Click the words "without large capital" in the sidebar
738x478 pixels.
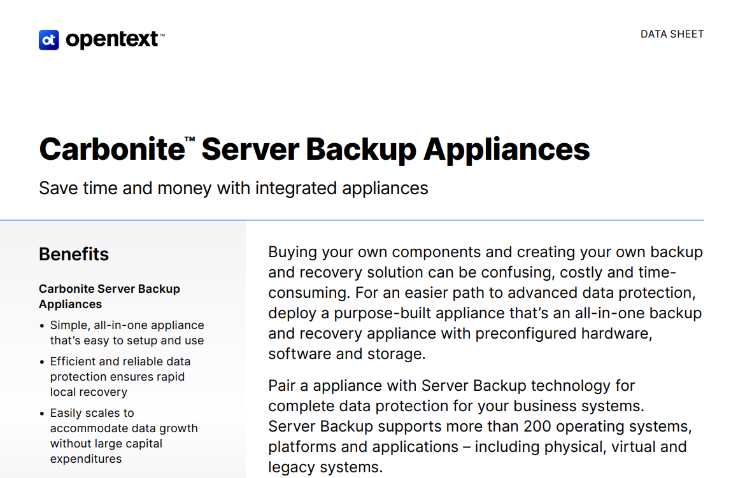(106, 444)
